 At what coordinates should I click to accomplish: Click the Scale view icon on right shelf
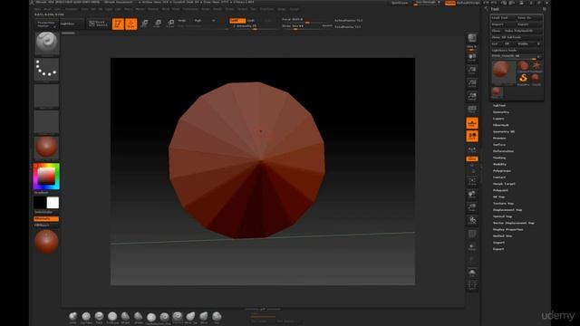click(472, 207)
